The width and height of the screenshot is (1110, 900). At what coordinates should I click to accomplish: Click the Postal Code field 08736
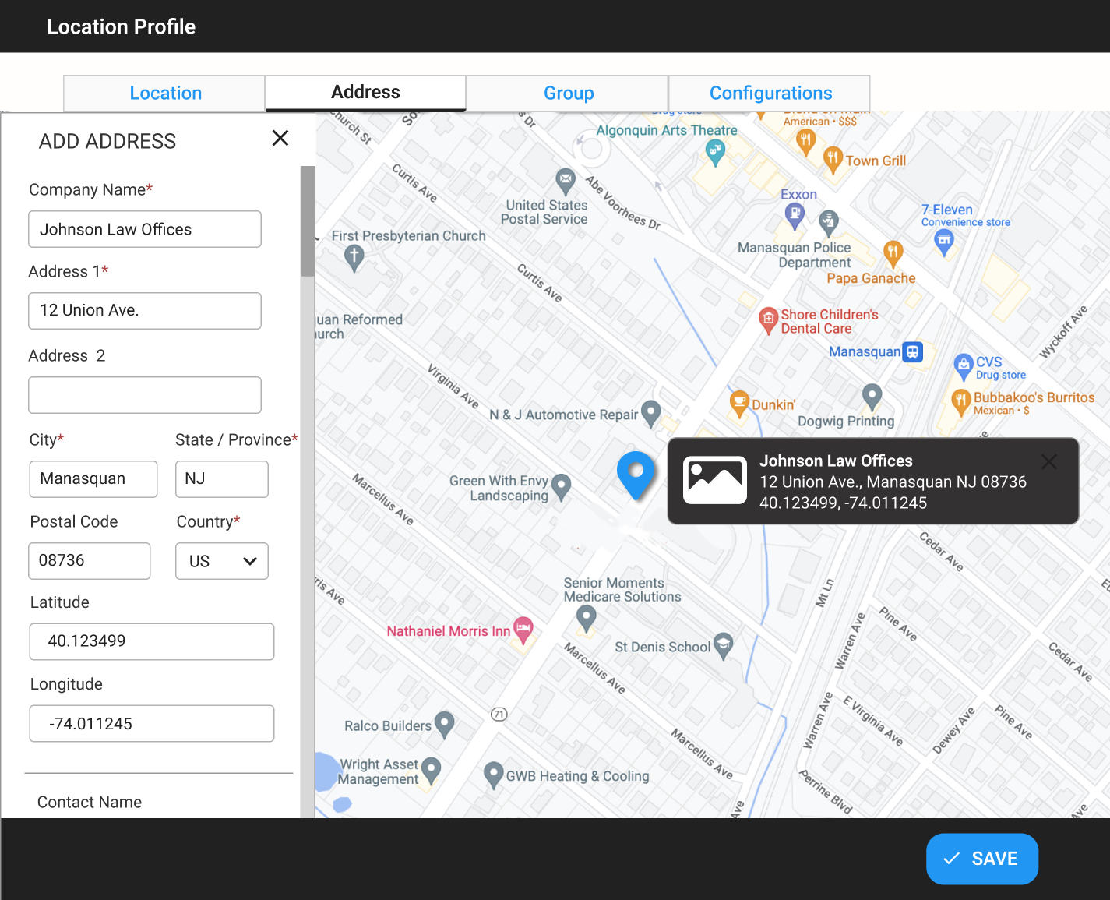[x=90, y=561]
